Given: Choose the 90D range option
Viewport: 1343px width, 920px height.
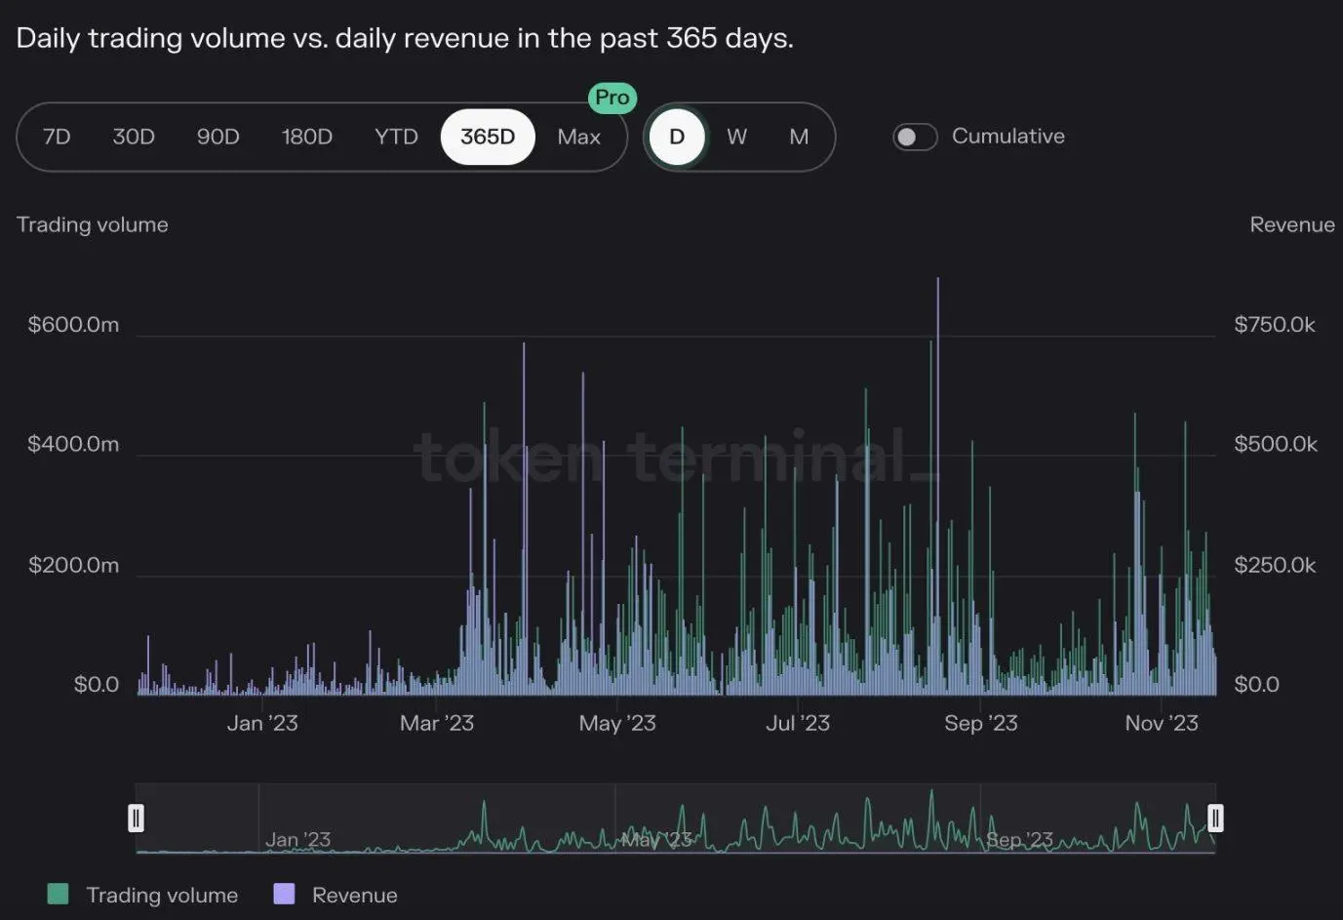Looking at the screenshot, I should click(x=217, y=137).
